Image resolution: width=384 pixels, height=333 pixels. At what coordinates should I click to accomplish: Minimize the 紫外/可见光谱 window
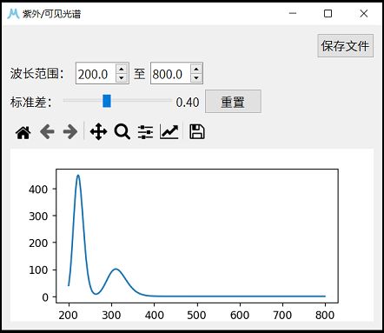(293, 13)
